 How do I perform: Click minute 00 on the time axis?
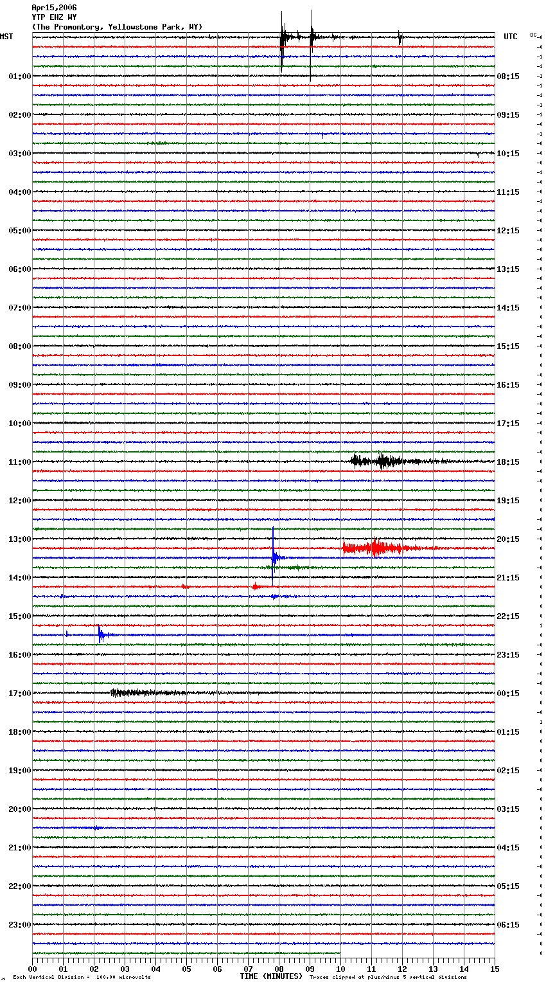pos(32,969)
